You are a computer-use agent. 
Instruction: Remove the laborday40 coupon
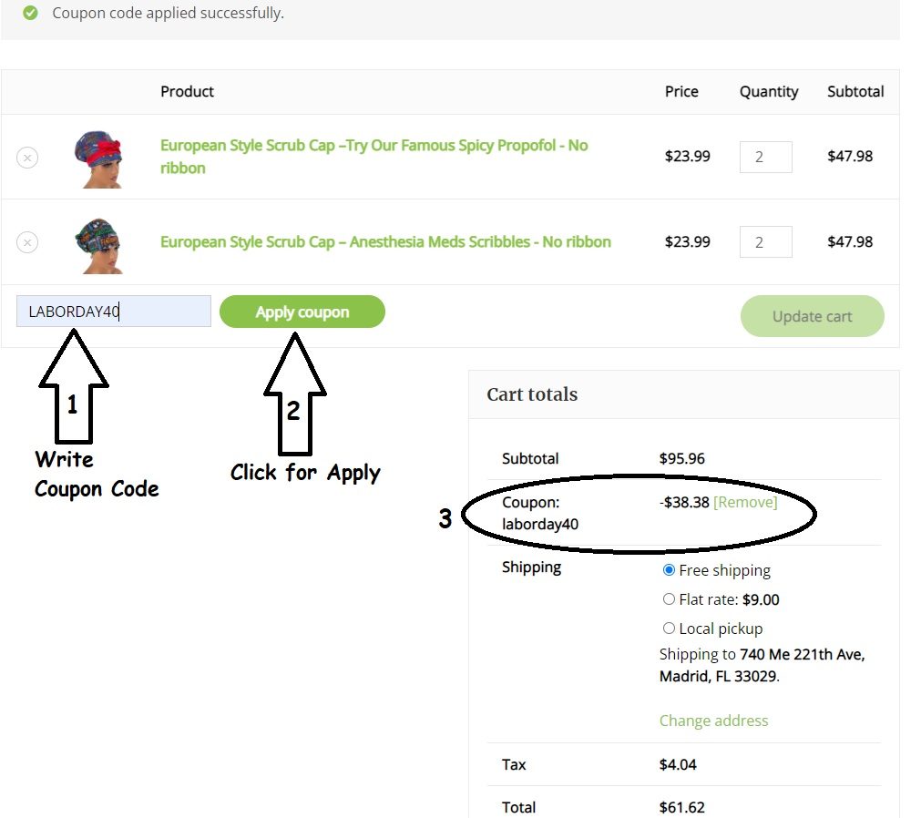[x=745, y=503]
